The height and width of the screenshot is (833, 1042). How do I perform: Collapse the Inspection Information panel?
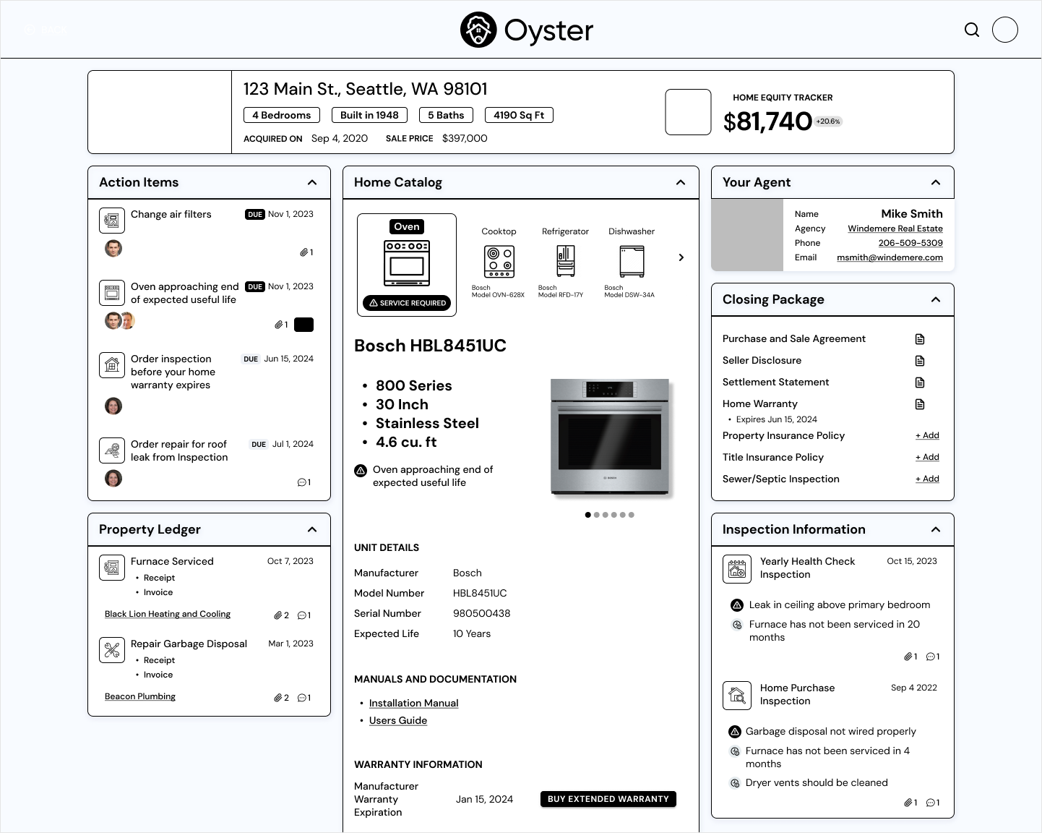point(936,529)
